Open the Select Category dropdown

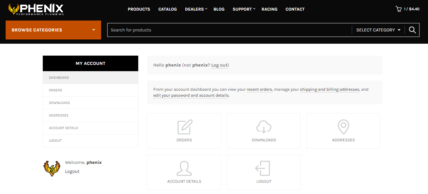pyautogui.click(x=378, y=30)
